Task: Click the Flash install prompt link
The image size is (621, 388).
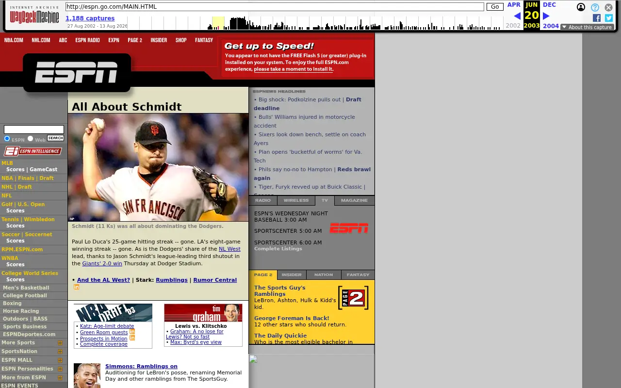Action: click(x=294, y=69)
